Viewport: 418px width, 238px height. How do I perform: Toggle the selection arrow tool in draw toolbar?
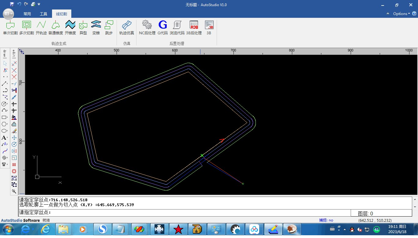[x=5, y=63]
